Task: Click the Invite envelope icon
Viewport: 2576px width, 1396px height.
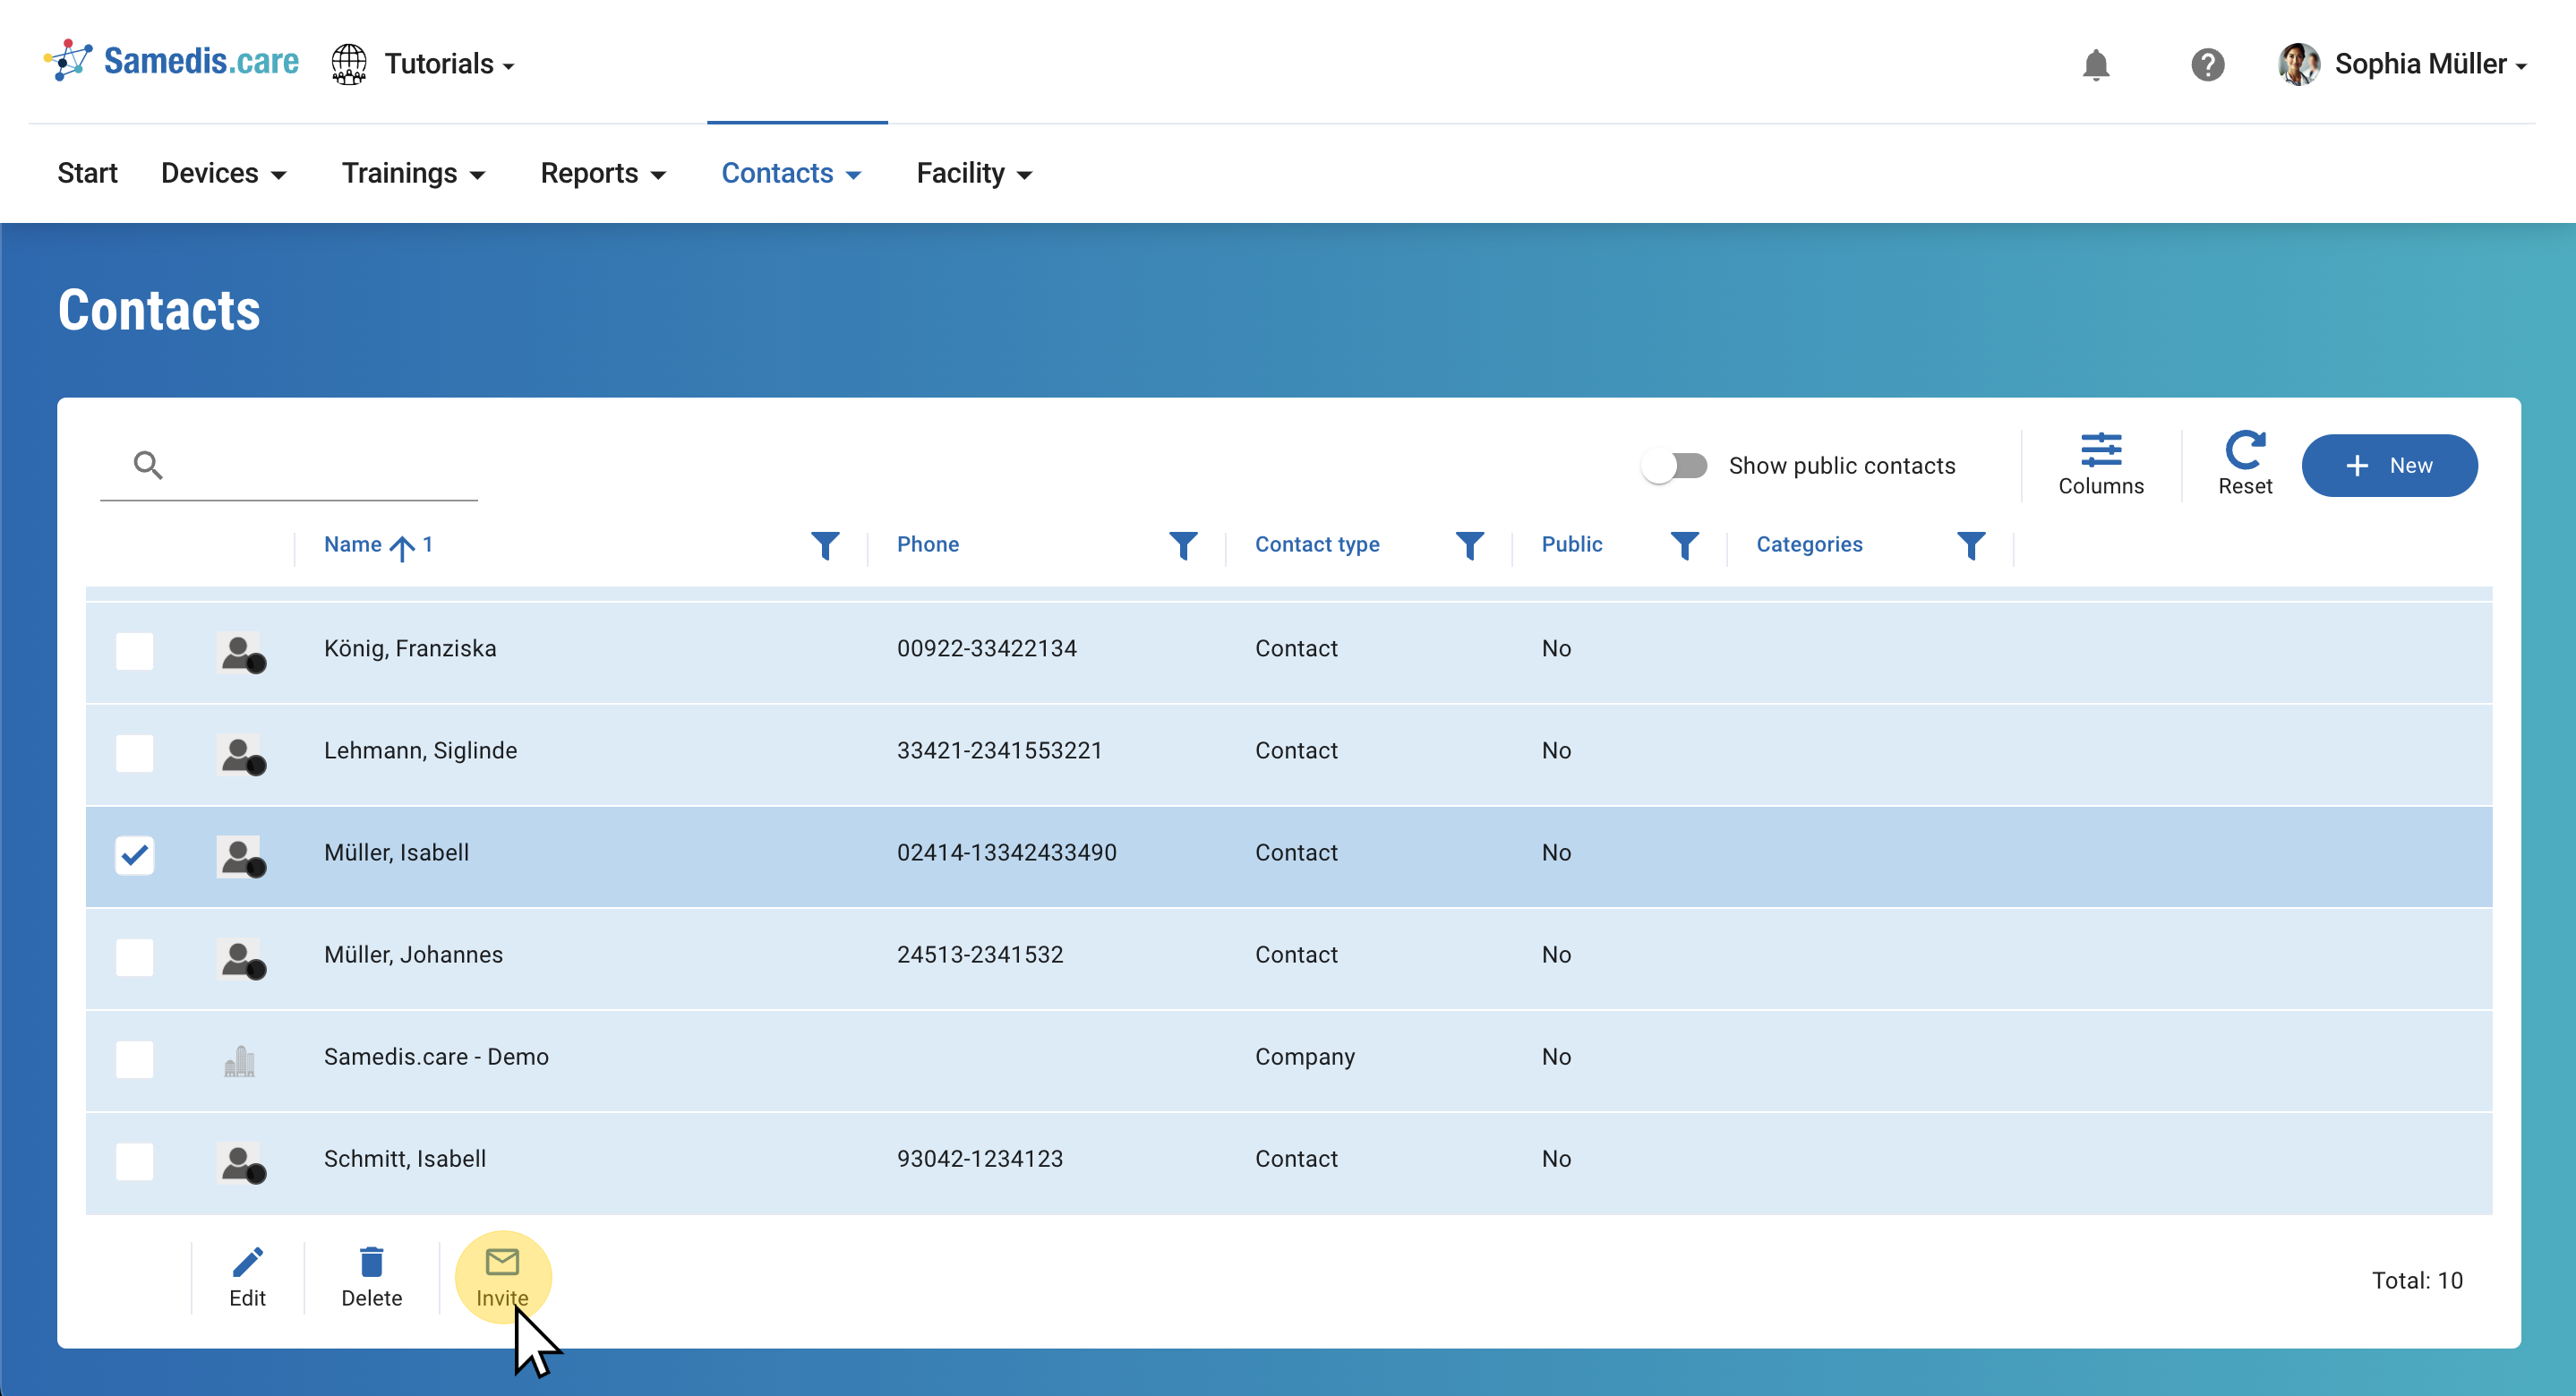Action: pos(502,1262)
